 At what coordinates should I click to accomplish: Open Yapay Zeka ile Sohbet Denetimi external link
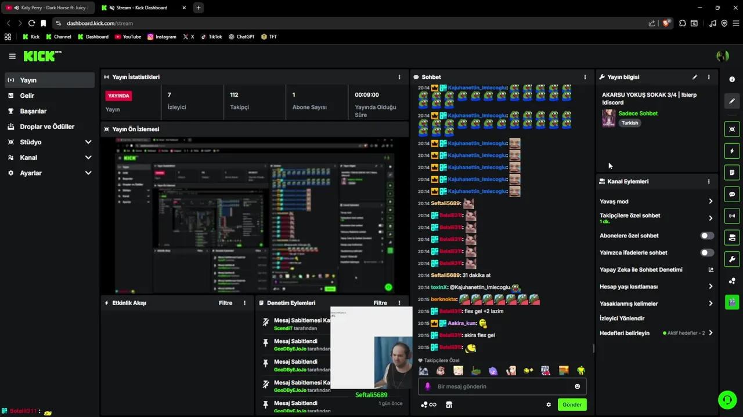click(711, 270)
